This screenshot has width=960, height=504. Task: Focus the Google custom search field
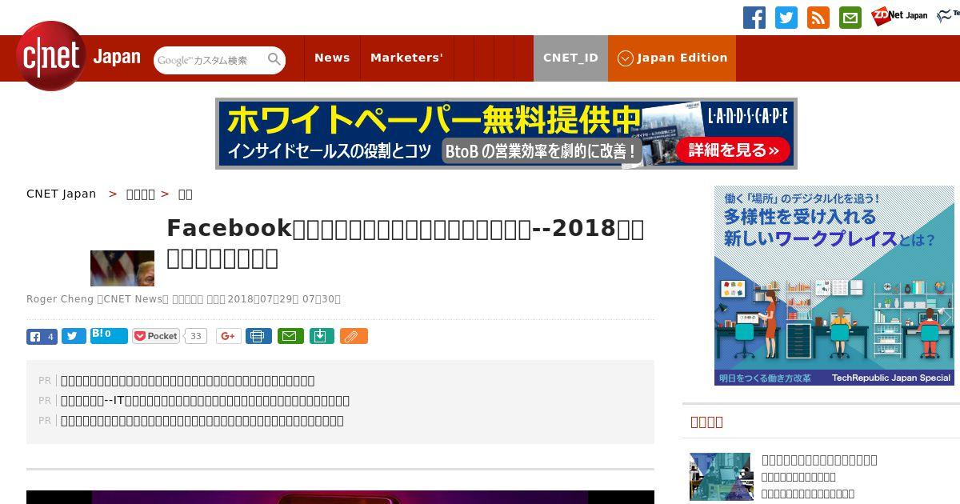210,60
